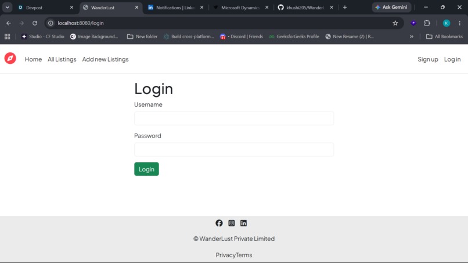The height and width of the screenshot is (263, 468).
Task: Open a new tab with plus button
Action: (x=345, y=8)
